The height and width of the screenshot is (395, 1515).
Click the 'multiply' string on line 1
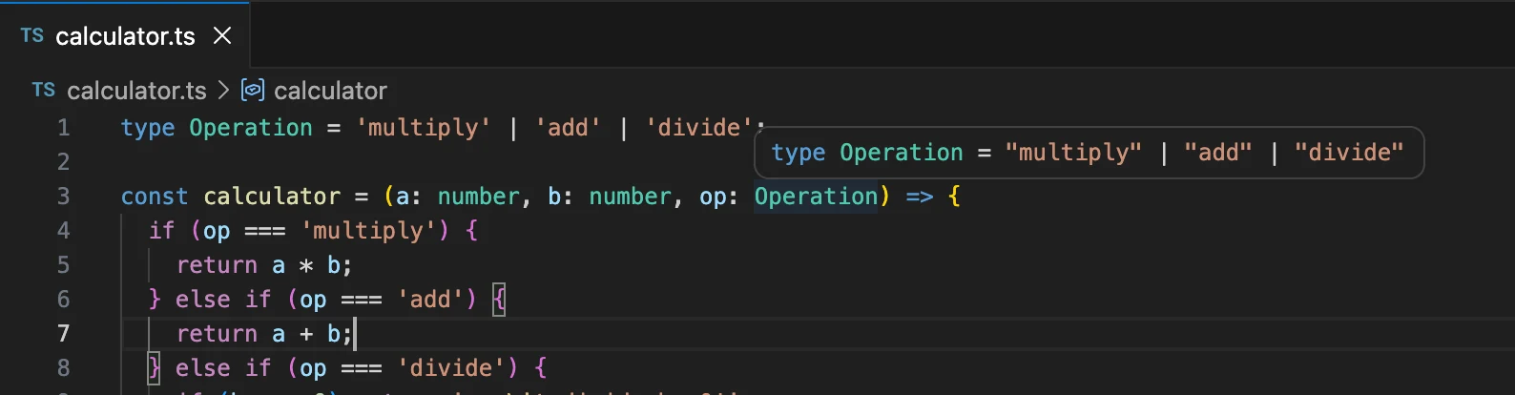423,128
